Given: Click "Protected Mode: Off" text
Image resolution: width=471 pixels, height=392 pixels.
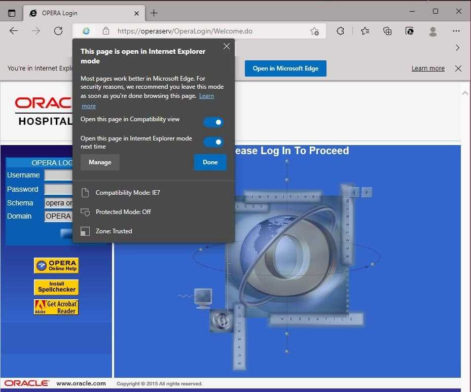Looking at the screenshot, I should (123, 212).
